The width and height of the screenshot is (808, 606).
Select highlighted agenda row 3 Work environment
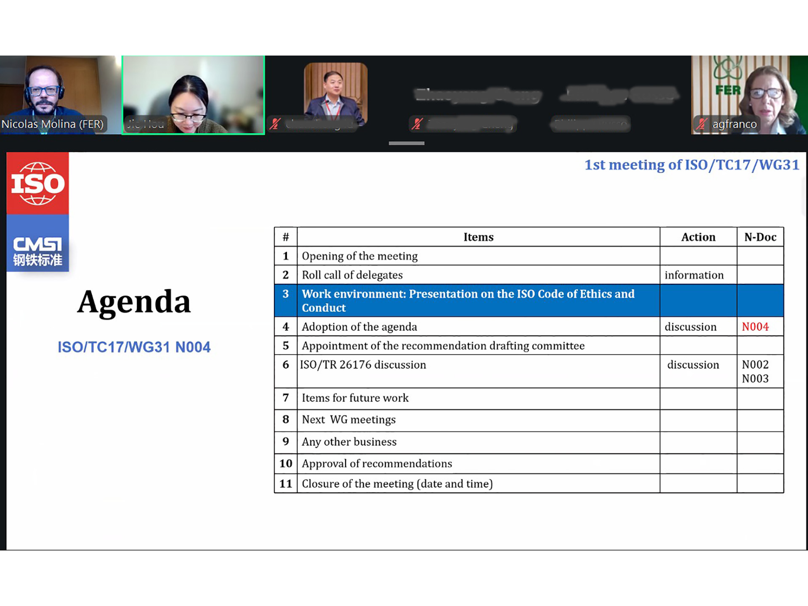coord(467,300)
